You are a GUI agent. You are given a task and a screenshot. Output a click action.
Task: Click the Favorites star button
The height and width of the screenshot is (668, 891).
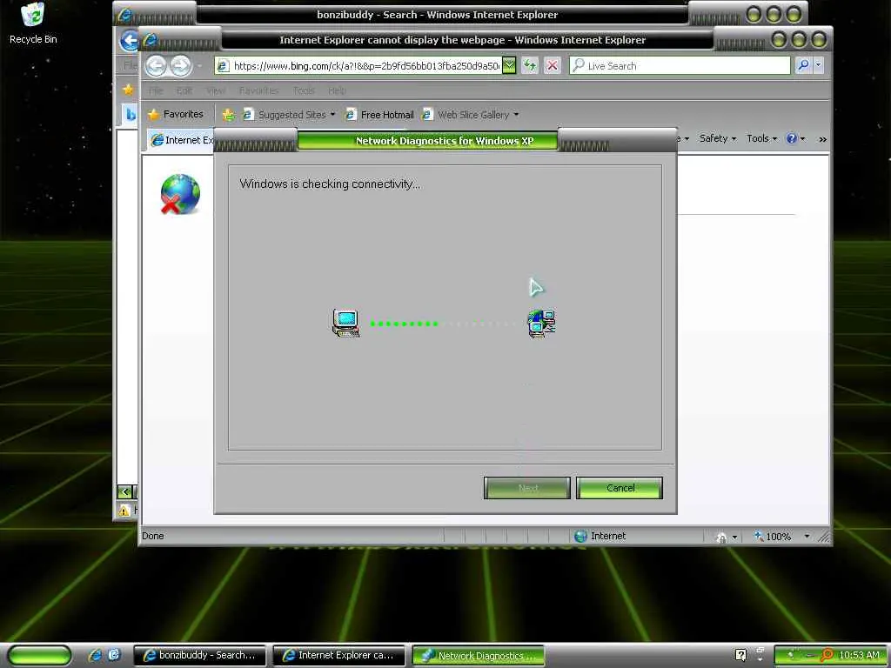coord(176,114)
